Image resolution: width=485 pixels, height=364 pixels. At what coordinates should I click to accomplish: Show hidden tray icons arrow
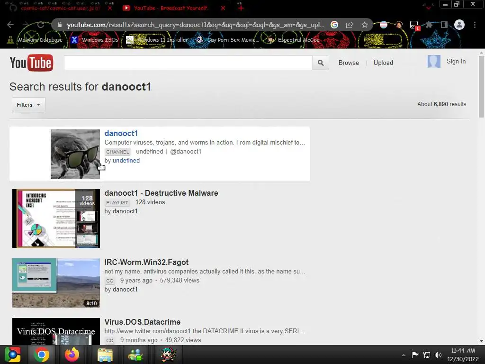[x=404, y=355]
